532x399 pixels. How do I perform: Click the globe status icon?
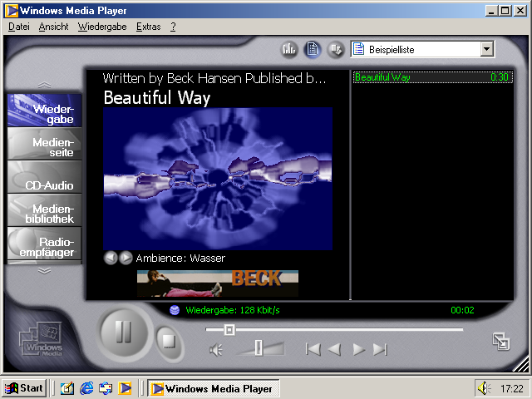[175, 310]
